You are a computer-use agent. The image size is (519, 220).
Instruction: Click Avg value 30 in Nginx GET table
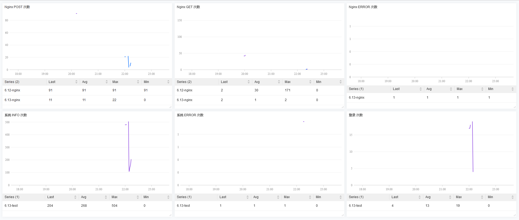256,90
